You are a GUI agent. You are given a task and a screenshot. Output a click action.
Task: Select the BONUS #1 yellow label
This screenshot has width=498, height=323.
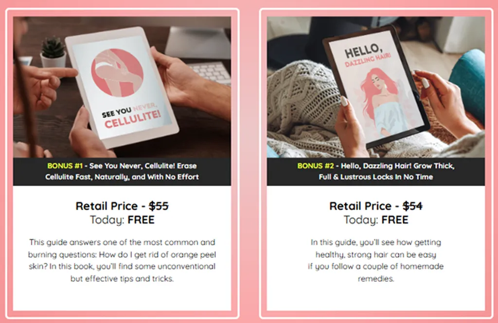coord(65,166)
